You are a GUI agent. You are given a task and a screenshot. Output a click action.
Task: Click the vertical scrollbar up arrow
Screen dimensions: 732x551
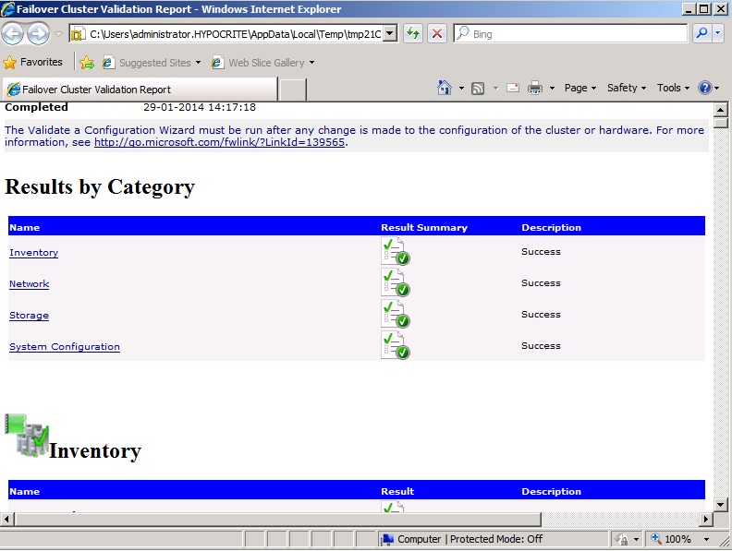tap(720, 110)
